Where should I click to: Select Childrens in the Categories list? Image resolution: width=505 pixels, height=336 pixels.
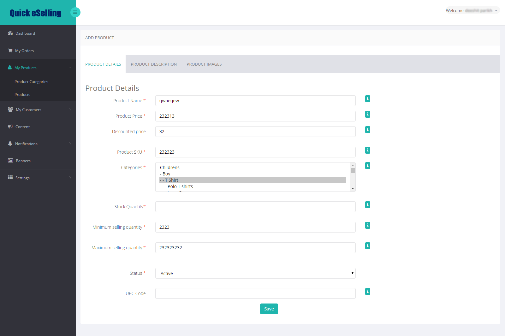[x=253, y=168]
